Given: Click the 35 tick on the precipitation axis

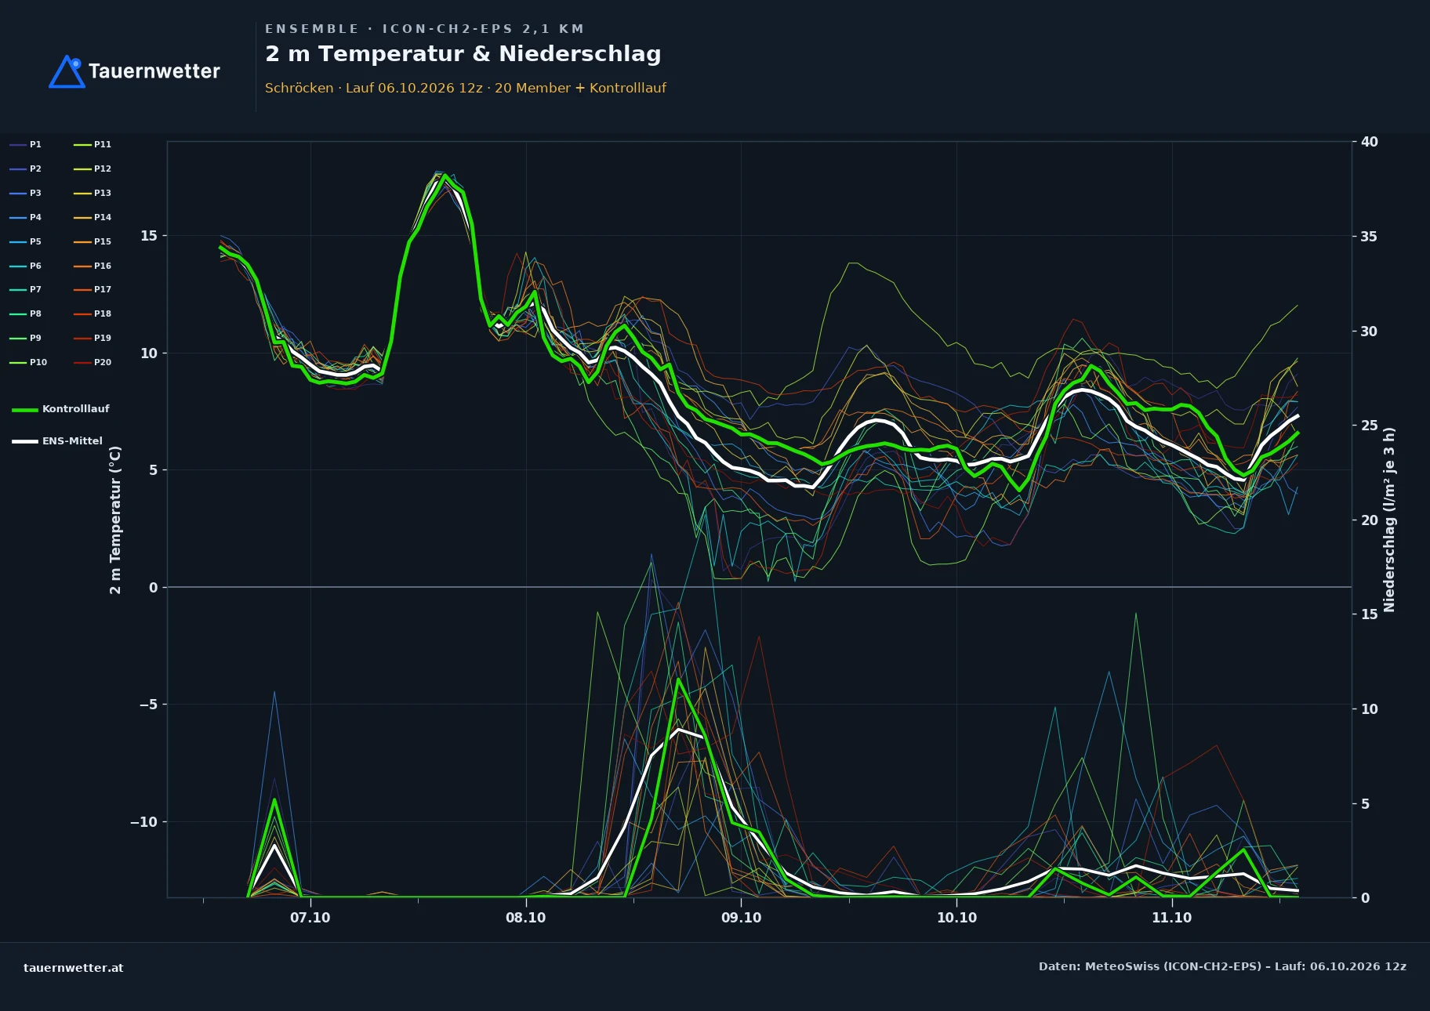Looking at the screenshot, I should coord(1369,237).
